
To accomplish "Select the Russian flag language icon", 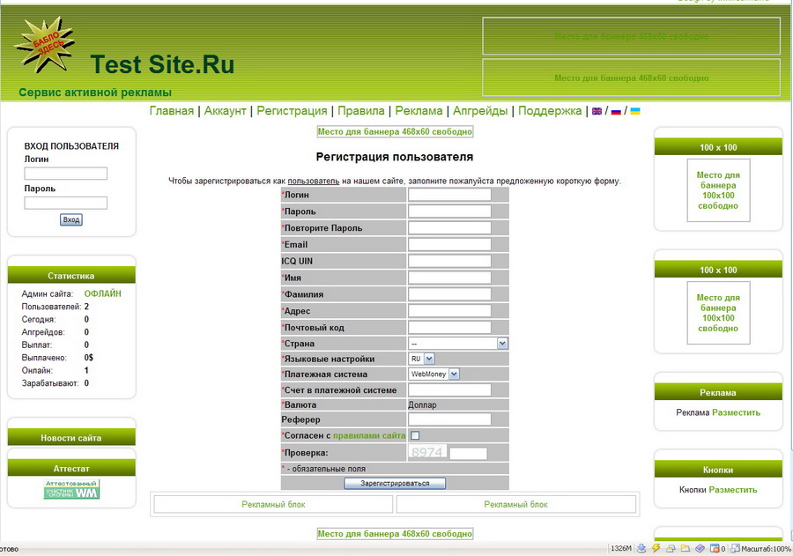I will click(x=616, y=111).
